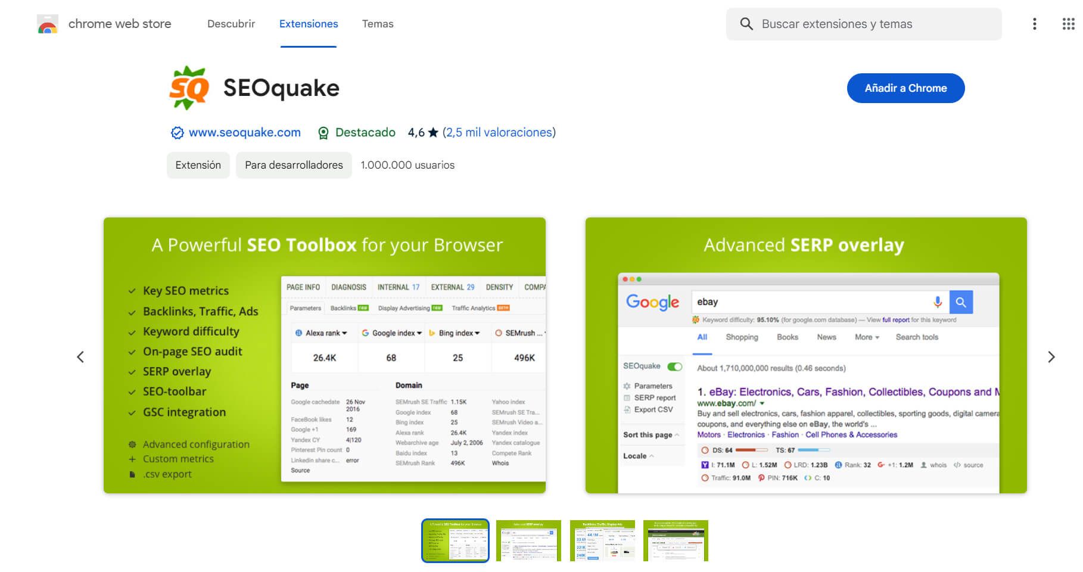Click the Destacado featured badge icon
Viewport: 1083px width, 572px height.
click(x=323, y=133)
